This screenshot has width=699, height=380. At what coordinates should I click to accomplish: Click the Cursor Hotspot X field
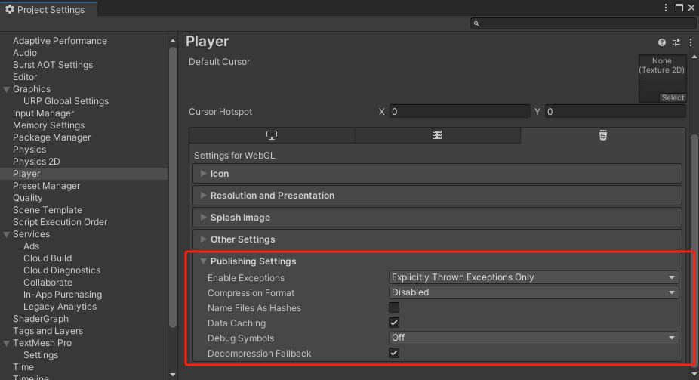(460, 112)
